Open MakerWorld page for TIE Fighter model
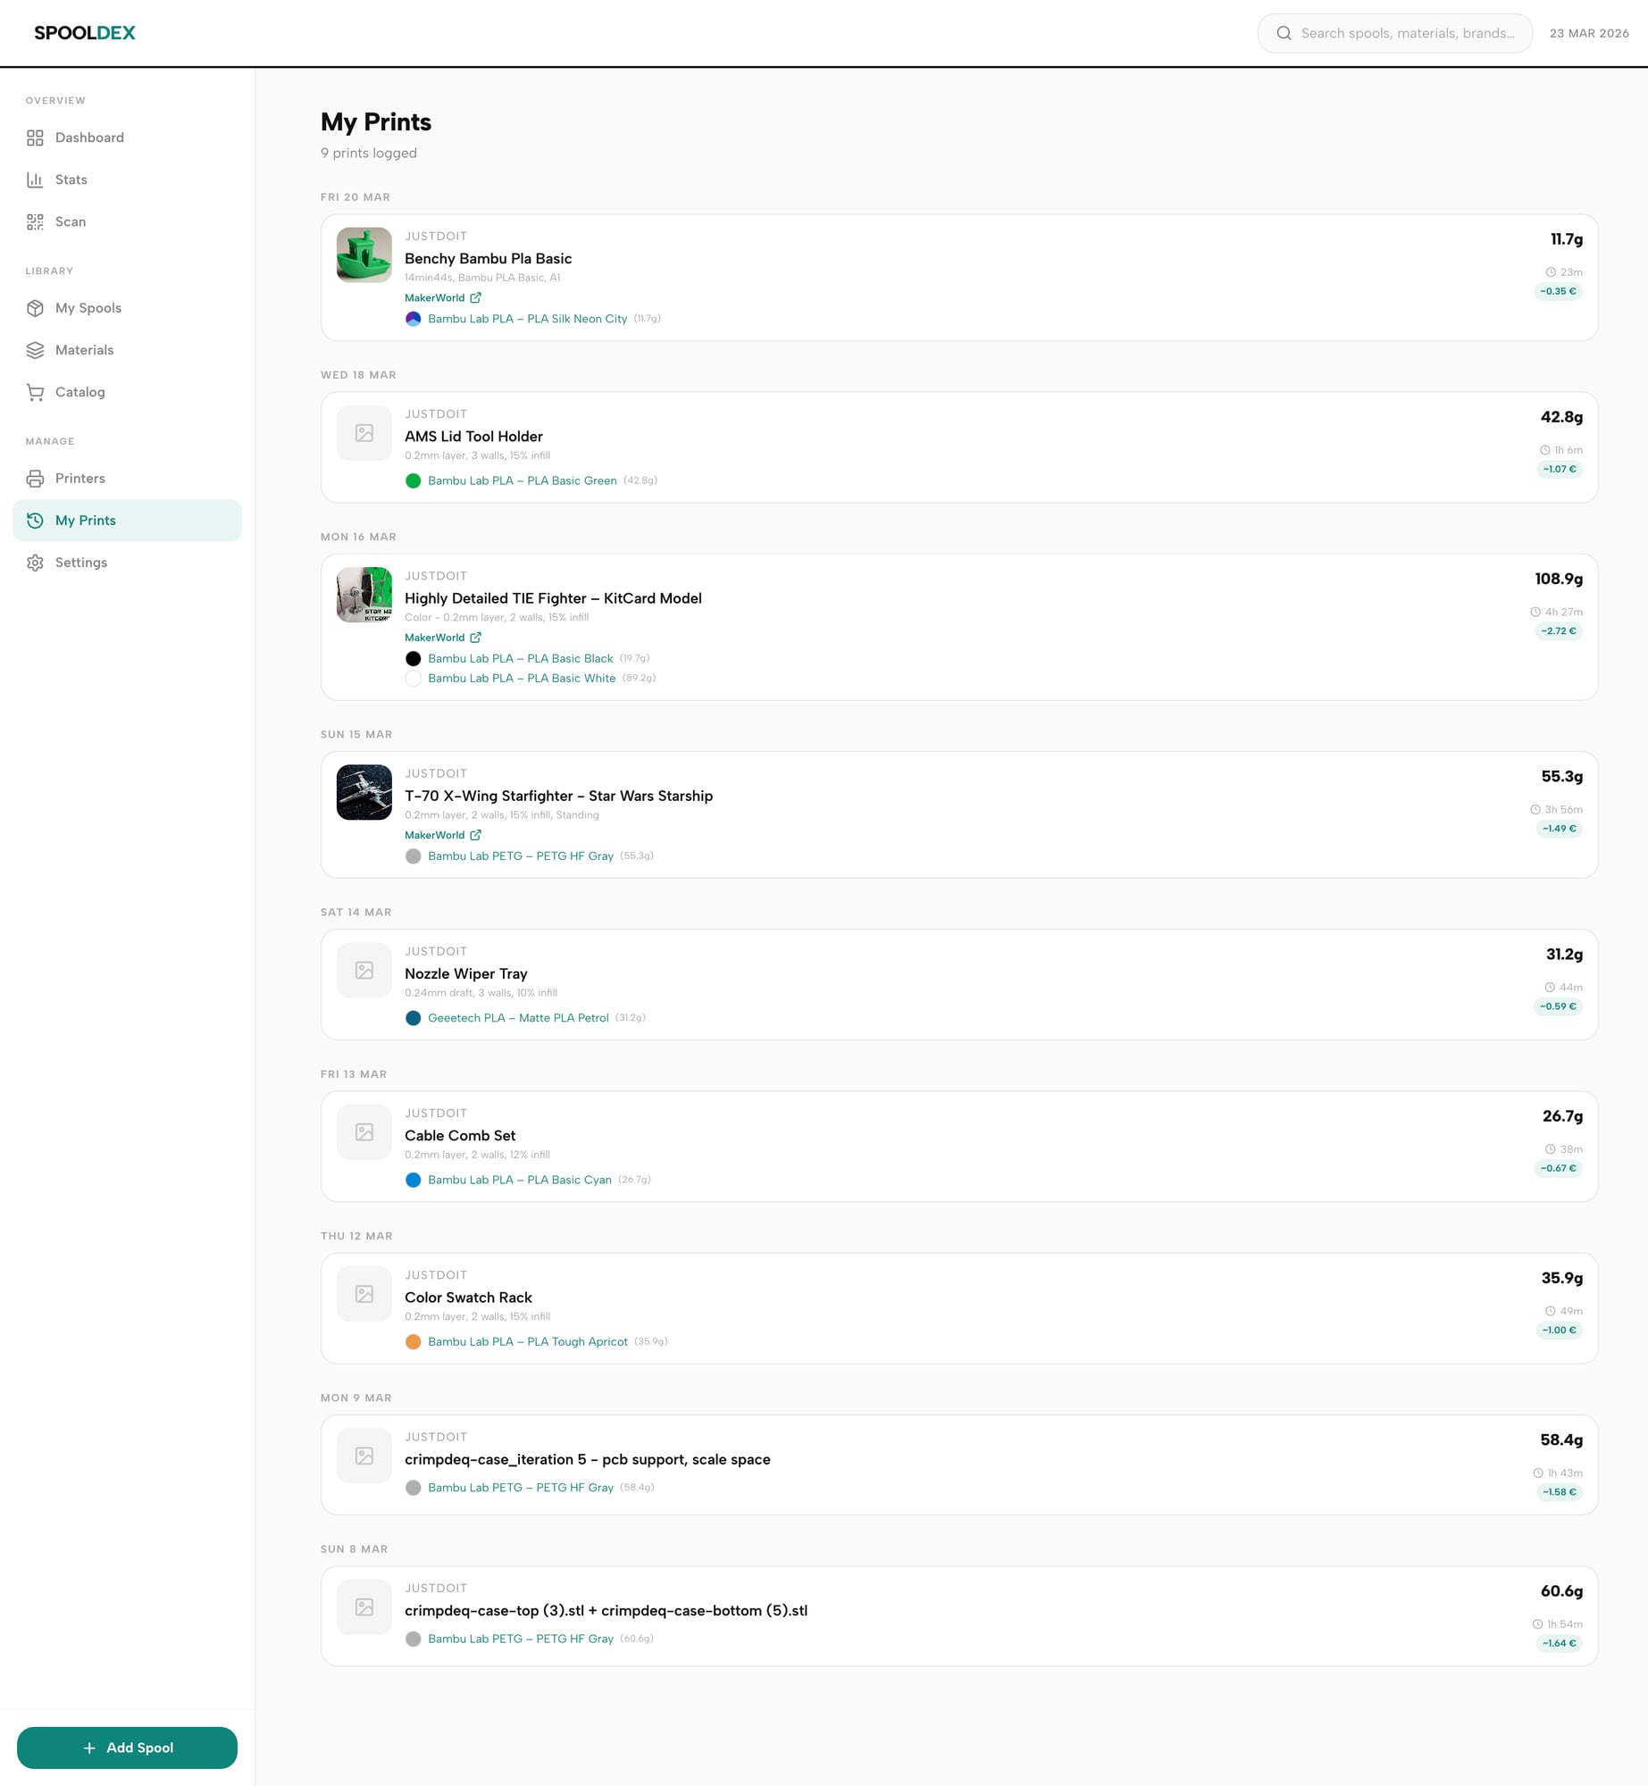Screen dimensions: 1648x1786 (x=436, y=637)
